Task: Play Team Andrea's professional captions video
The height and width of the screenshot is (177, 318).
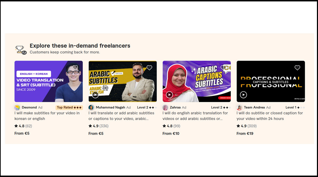Action: pos(243,95)
